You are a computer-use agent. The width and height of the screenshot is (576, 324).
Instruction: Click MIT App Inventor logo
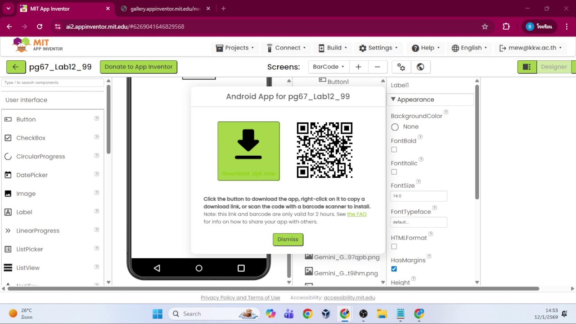[38, 45]
